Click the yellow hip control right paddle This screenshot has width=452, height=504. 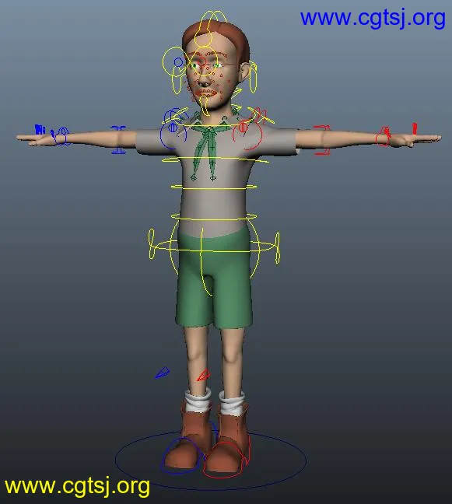[x=278, y=248]
